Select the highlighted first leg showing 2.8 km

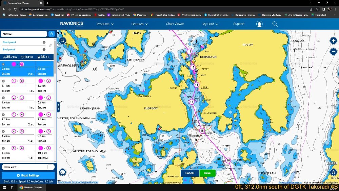[27, 69]
